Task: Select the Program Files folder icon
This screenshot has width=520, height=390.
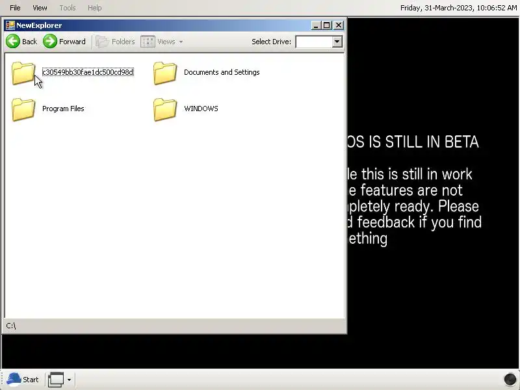Action: click(23, 110)
